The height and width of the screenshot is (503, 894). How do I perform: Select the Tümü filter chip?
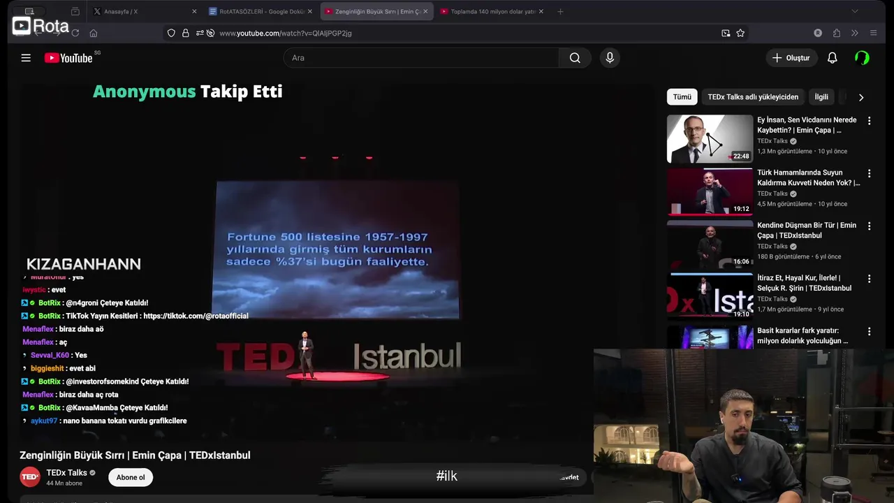[x=682, y=97]
